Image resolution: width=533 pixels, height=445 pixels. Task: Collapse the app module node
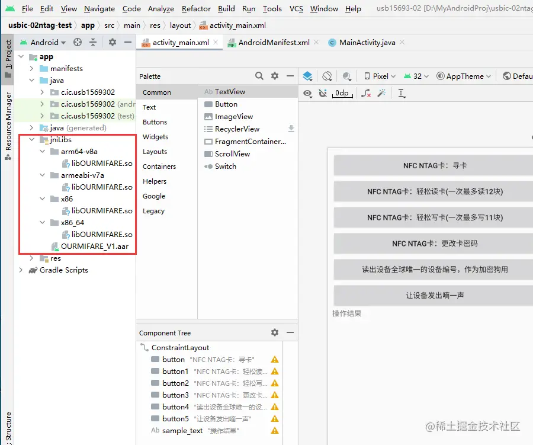(21, 56)
